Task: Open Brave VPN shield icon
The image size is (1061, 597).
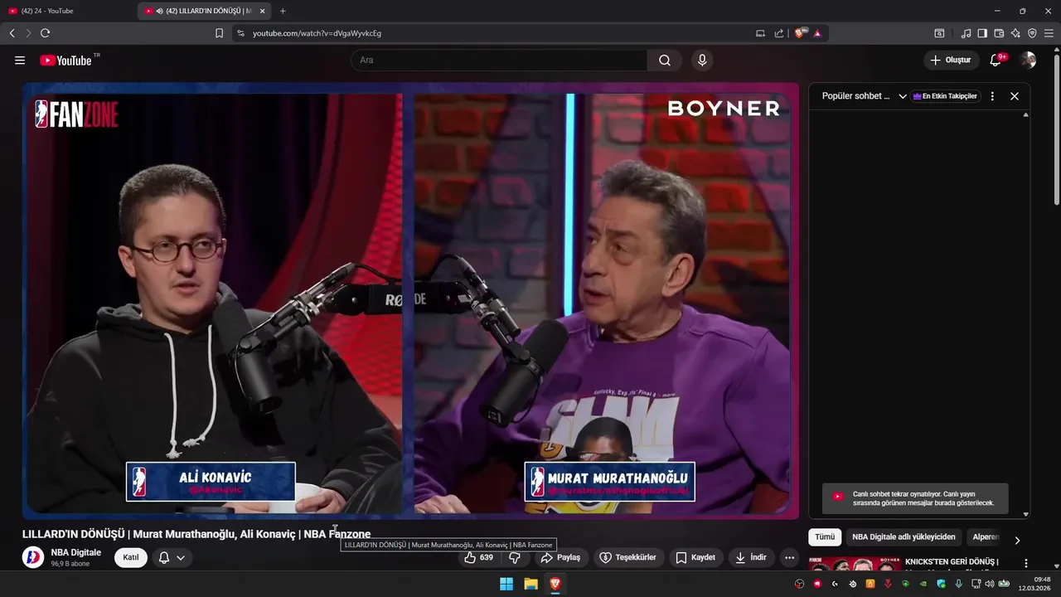Action: (x=1032, y=33)
